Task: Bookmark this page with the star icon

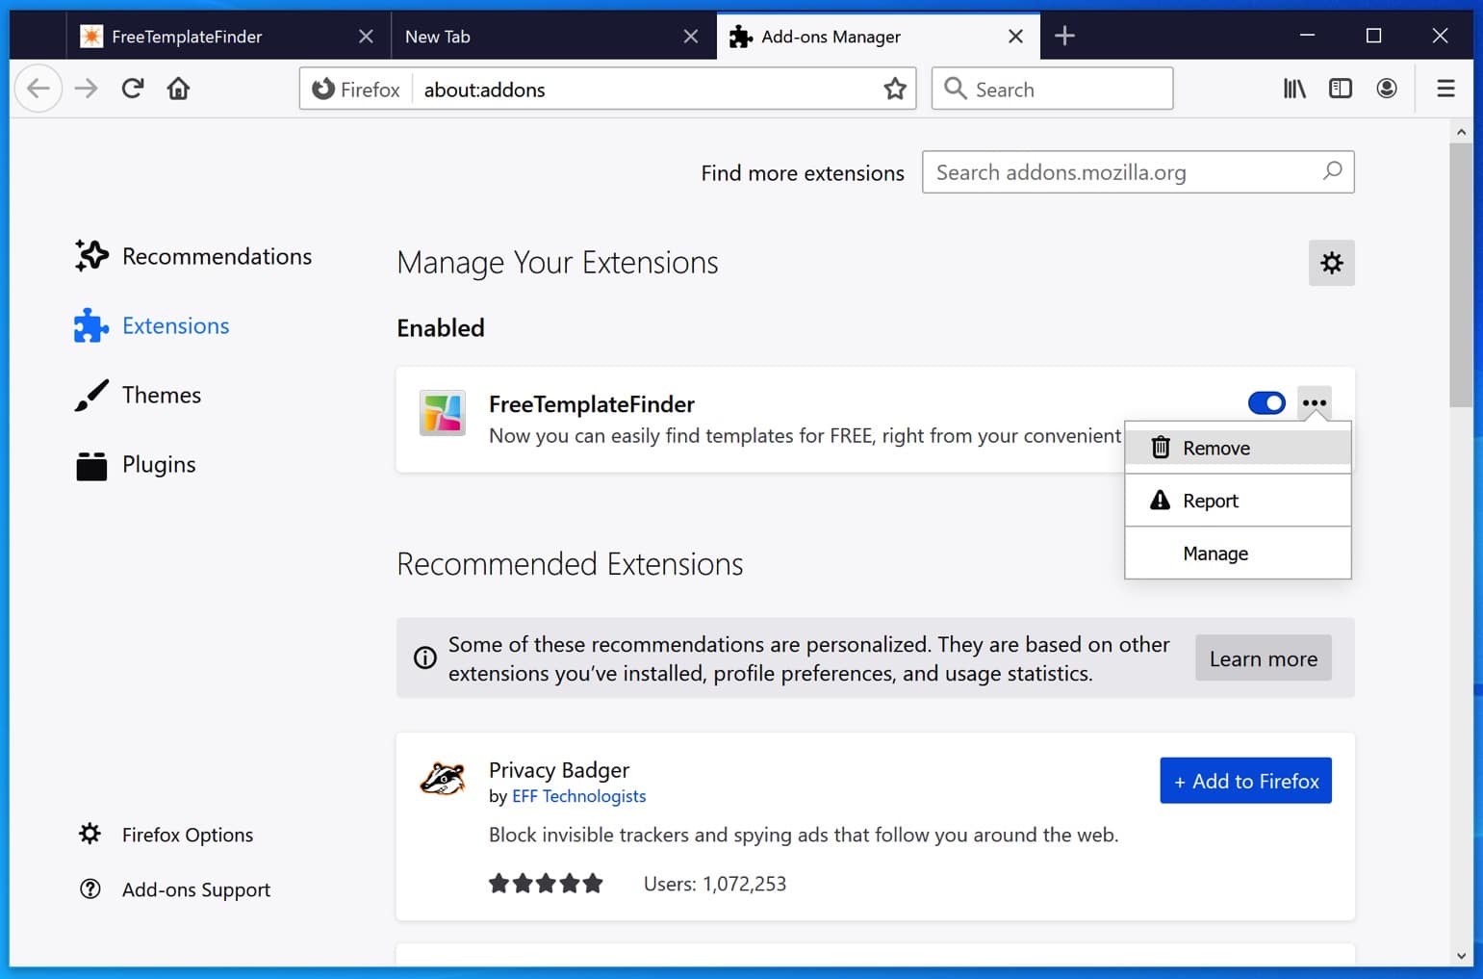Action: pos(895,89)
